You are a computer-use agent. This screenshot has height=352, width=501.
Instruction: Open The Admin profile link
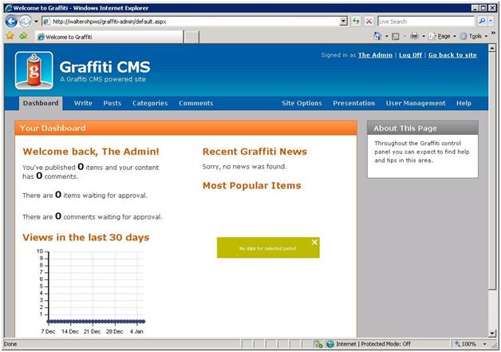pos(375,55)
